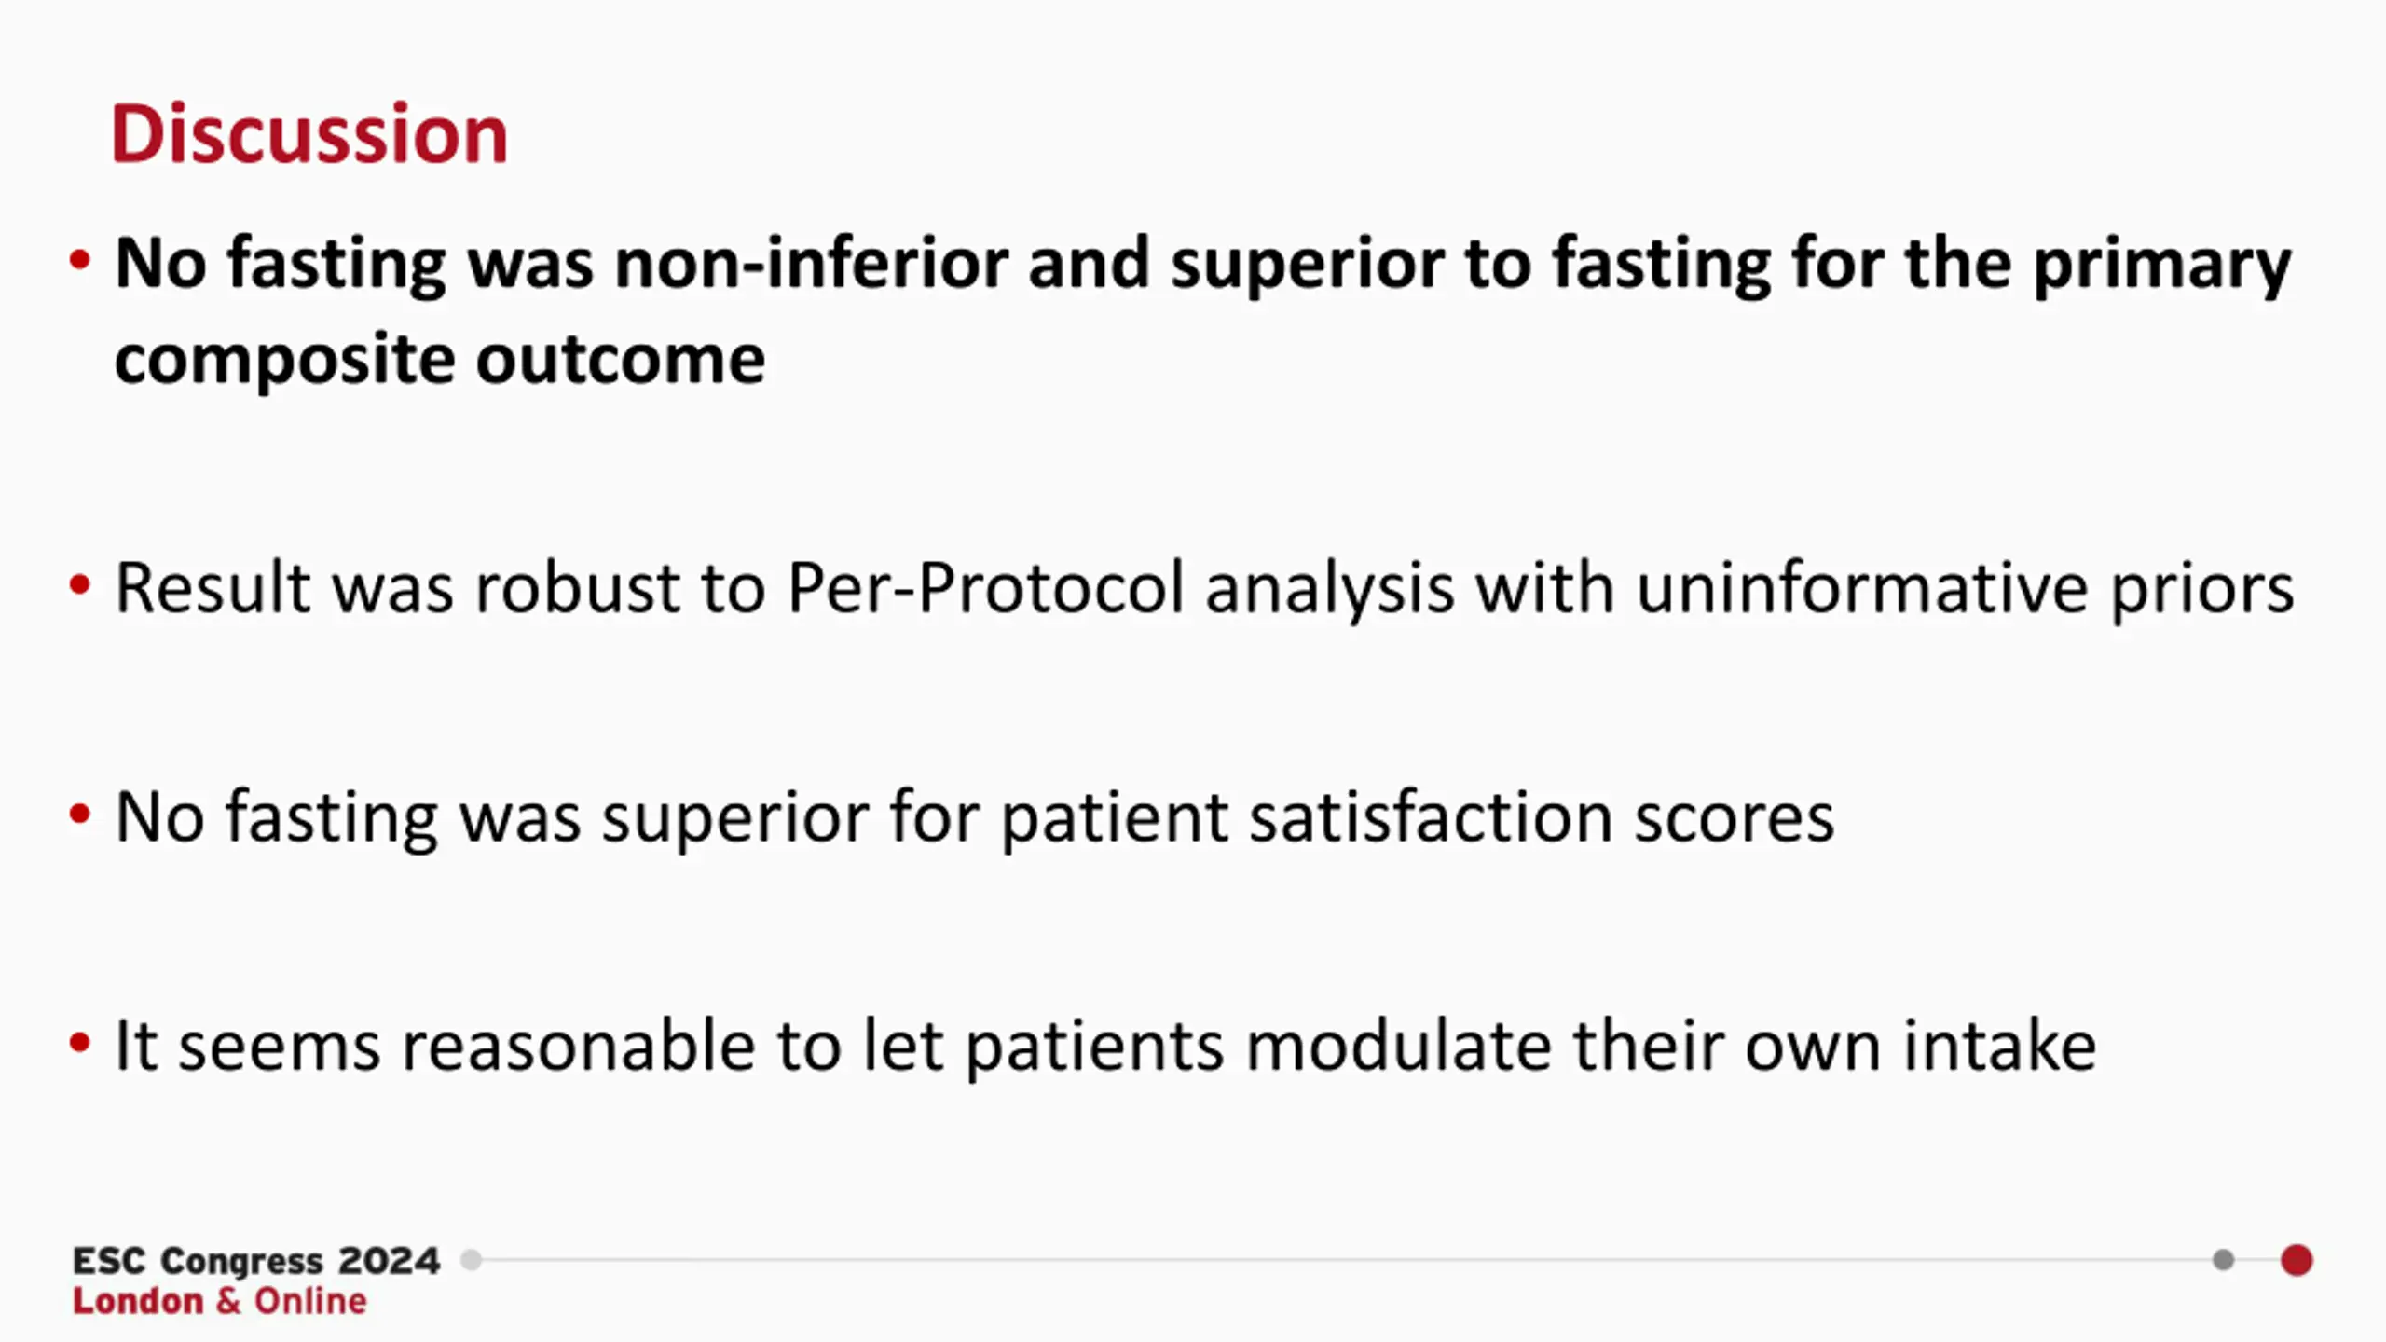Screen dimensions: 2386x1342
Task: Select the 'Result was robust' bullet text
Action: [x=1204, y=589]
